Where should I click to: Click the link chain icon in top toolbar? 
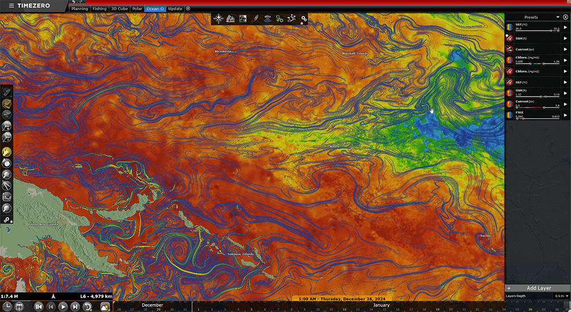[x=304, y=19]
